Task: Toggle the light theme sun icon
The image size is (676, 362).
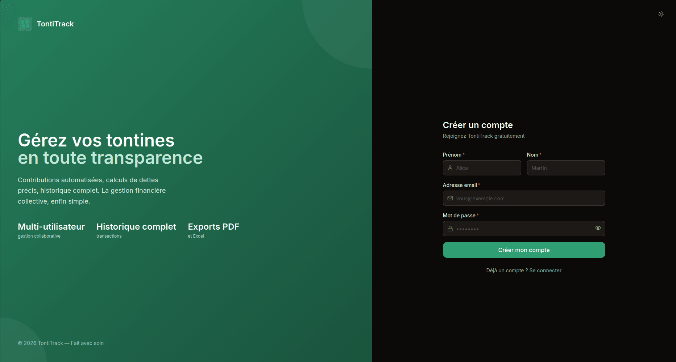Action: tap(661, 14)
